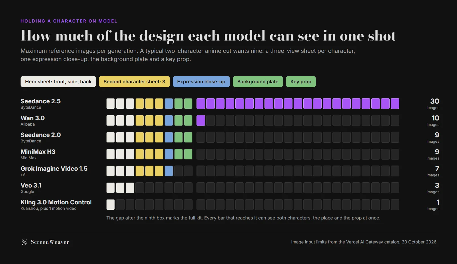The image size is (457, 264).
Task: Click the Alibaba vendor label
Action: click(28, 124)
